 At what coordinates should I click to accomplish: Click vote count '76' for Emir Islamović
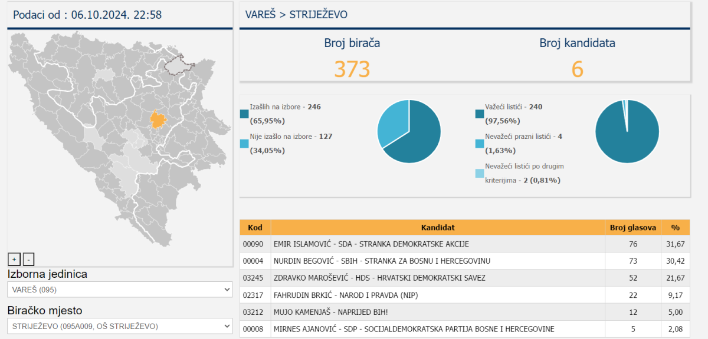634,244
